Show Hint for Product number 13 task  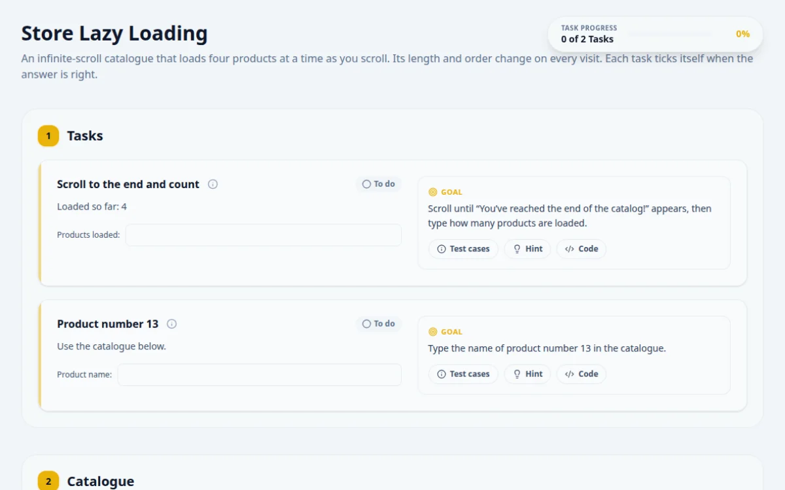[x=527, y=374]
